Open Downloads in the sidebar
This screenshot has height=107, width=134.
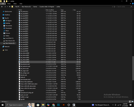[9, 28]
